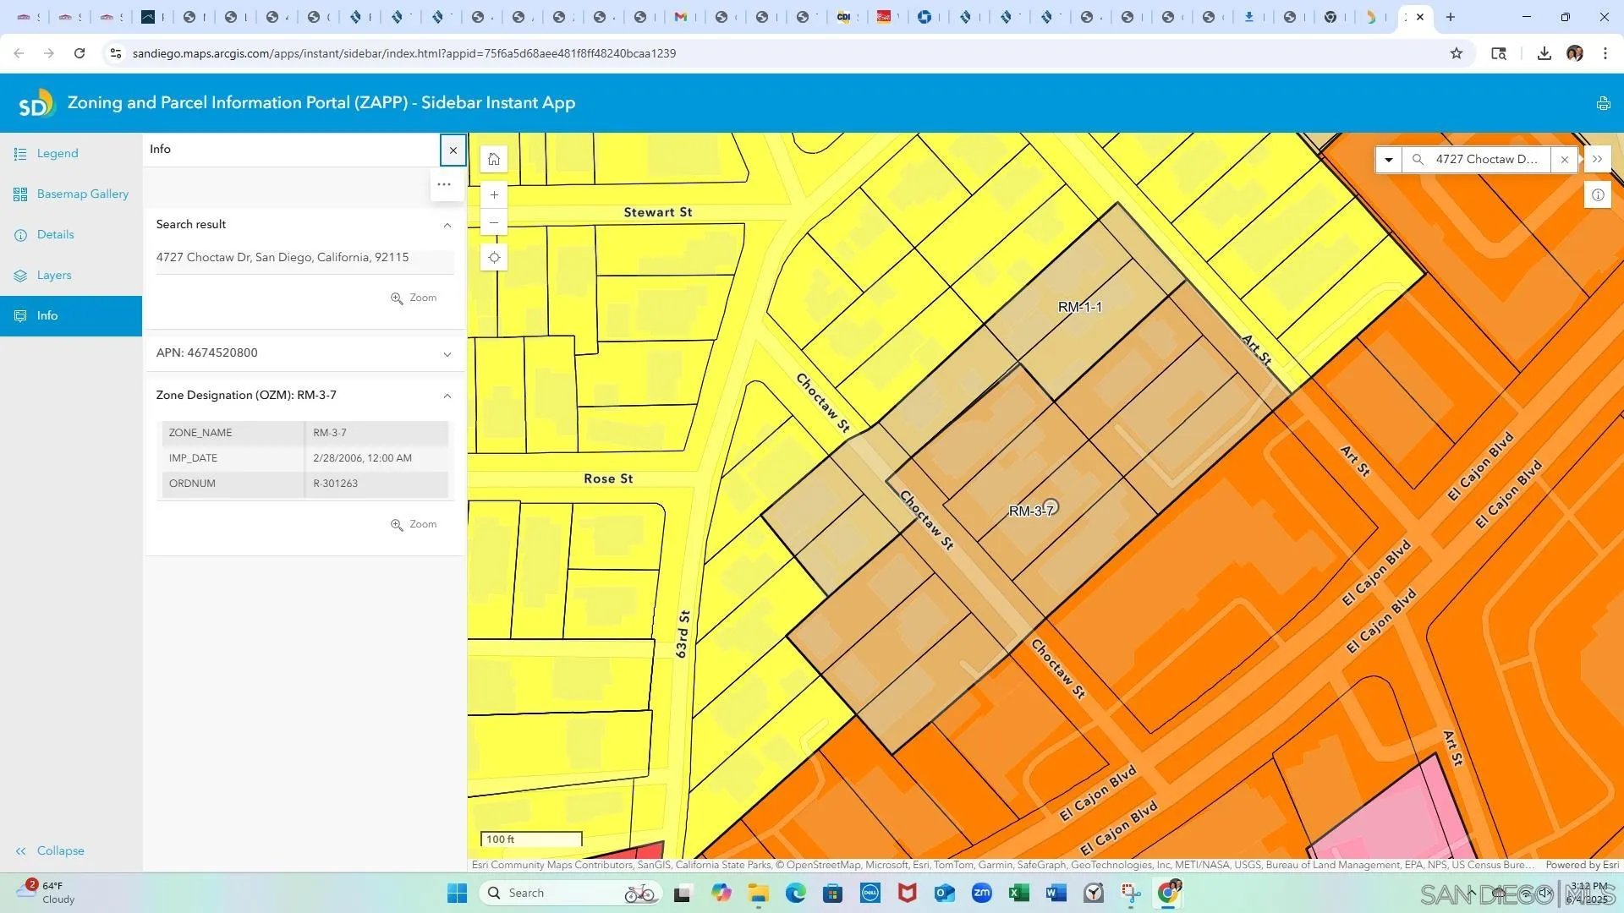Click the address search input field
This screenshot has height=913, width=1624.
[1485, 159]
